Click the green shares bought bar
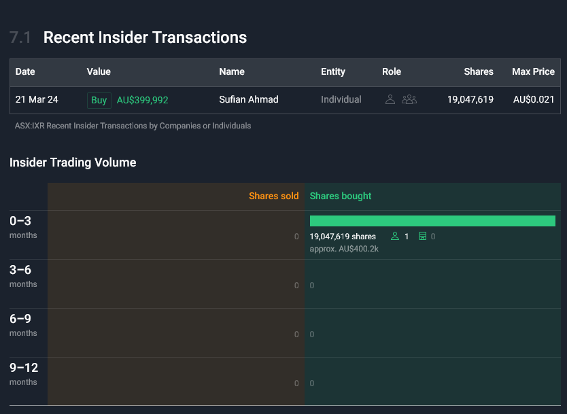 click(432, 221)
